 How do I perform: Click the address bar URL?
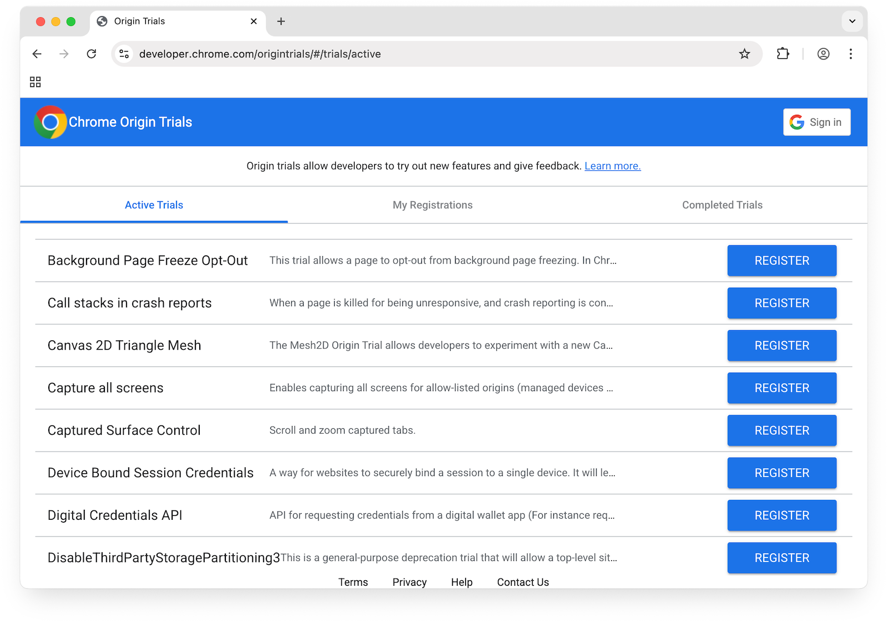260,54
